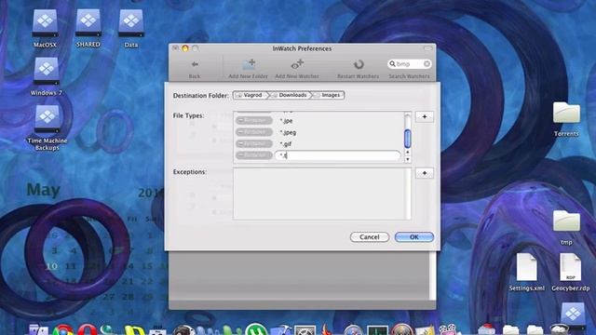
Task: Remove the *.jpeg file type
Action: [x=254, y=132]
